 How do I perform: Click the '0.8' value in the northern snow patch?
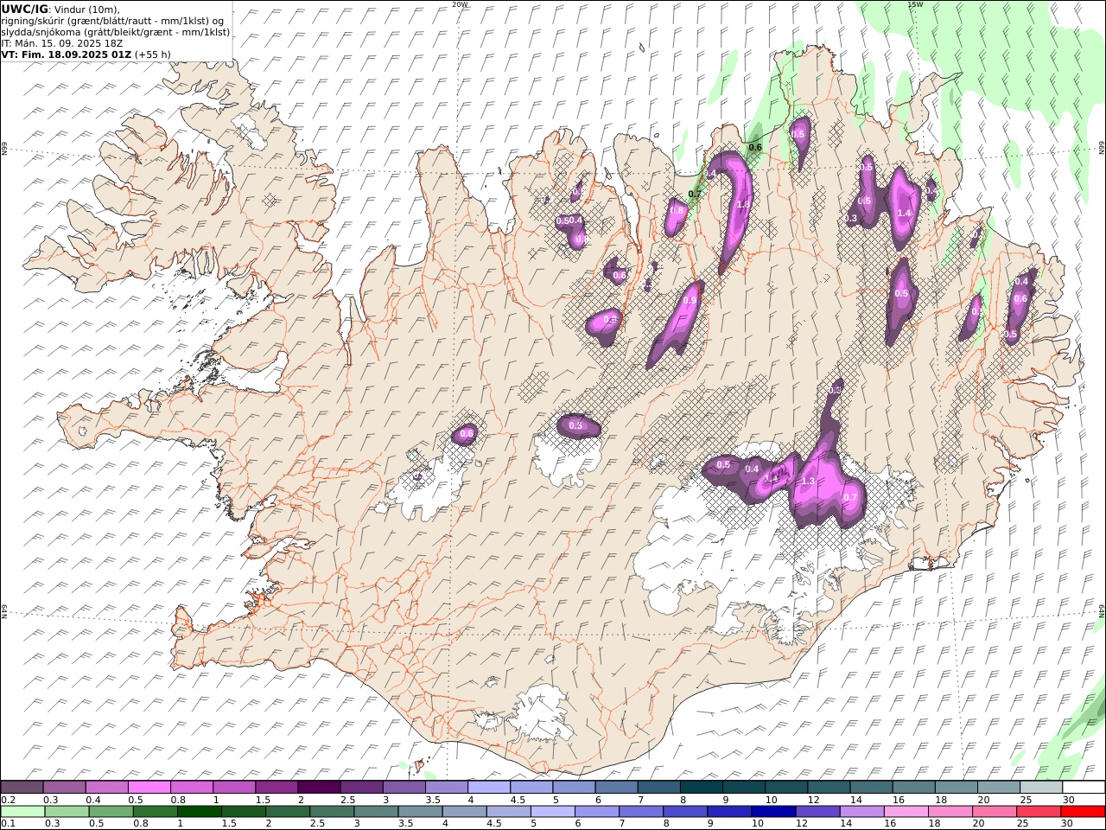(x=677, y=210)
